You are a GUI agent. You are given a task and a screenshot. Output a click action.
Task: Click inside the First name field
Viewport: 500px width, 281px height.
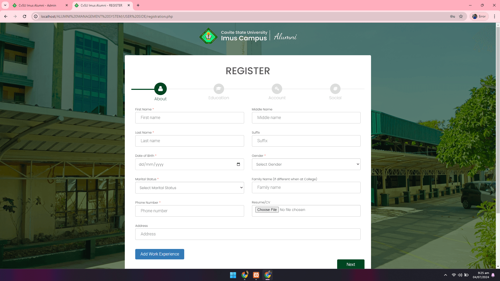189,117
